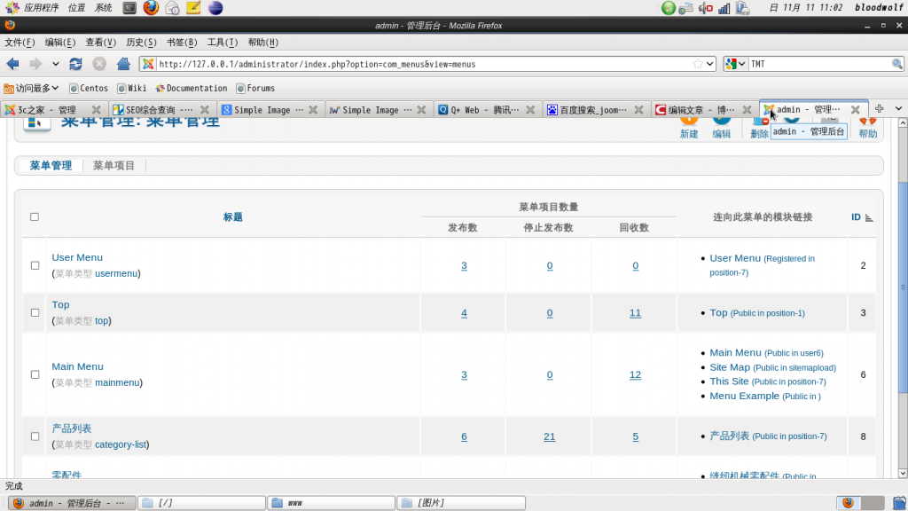Expand the 访问最多 bookmarks dropdown
This screenshot has height=511, width=908.
(31, 88)
